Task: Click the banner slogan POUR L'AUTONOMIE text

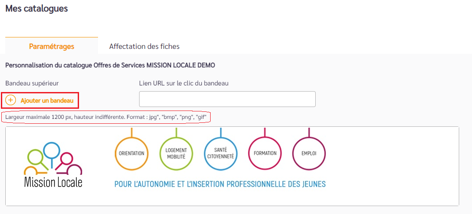Action: click(x=220, y=184)
